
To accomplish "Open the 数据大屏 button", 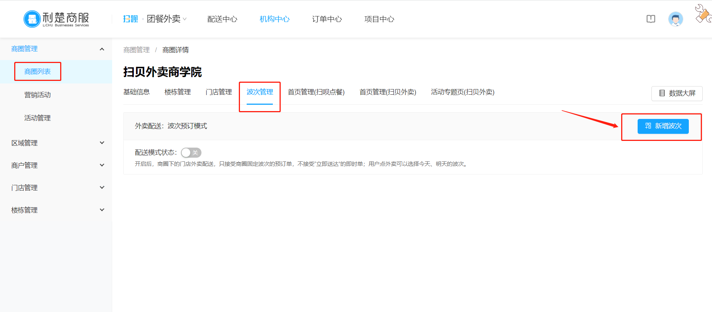I will click(677, 93).
